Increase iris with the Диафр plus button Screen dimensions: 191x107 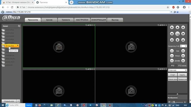183,61
